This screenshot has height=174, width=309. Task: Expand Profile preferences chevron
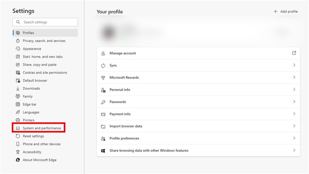pyautogui.click(x=294, y=138)
